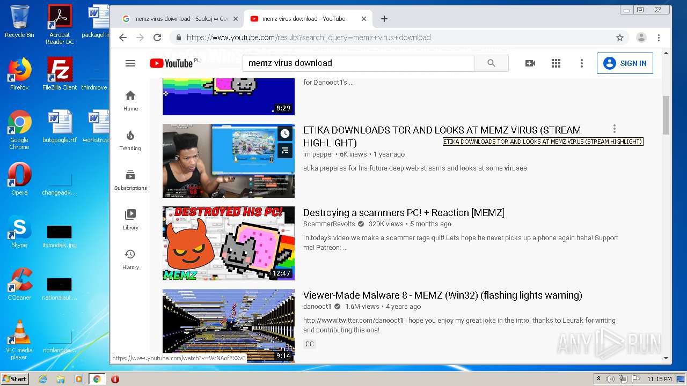Select VLC media player desktop icon
Image resolution: width=687 pixels, height=386 pixels.
point(19,340)
